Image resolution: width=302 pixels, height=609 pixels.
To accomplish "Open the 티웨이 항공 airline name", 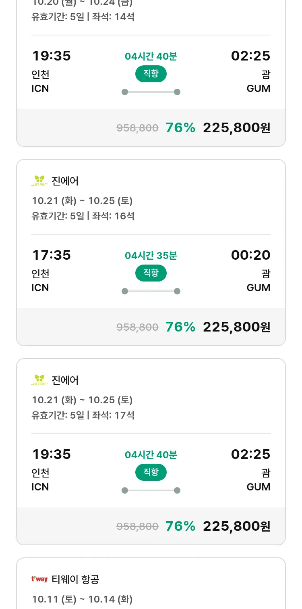I will pos(76,580).
